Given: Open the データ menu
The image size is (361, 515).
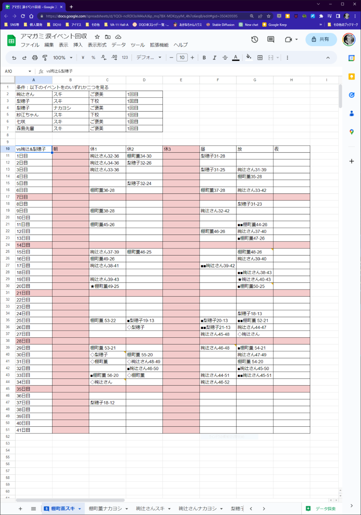Looking at the screenshot, I should tap(119, 45).
